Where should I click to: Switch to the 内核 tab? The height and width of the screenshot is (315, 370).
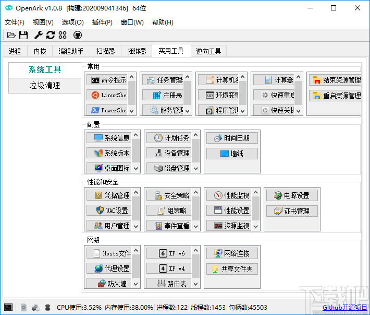pos(40,51)
